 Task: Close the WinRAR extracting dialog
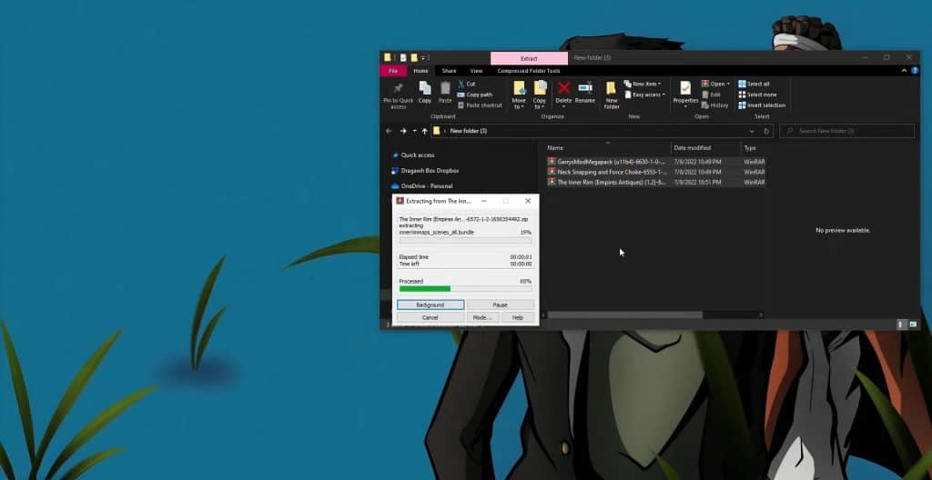[x=528, y=201]
